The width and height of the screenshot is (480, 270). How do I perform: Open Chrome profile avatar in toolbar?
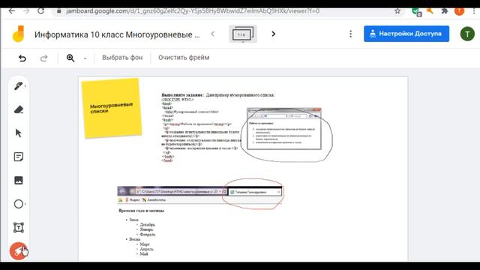[459, 11]
